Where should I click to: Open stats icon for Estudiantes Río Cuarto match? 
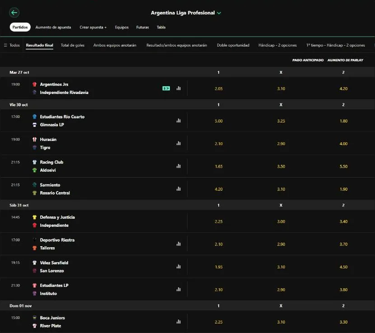tap(178, 121)
